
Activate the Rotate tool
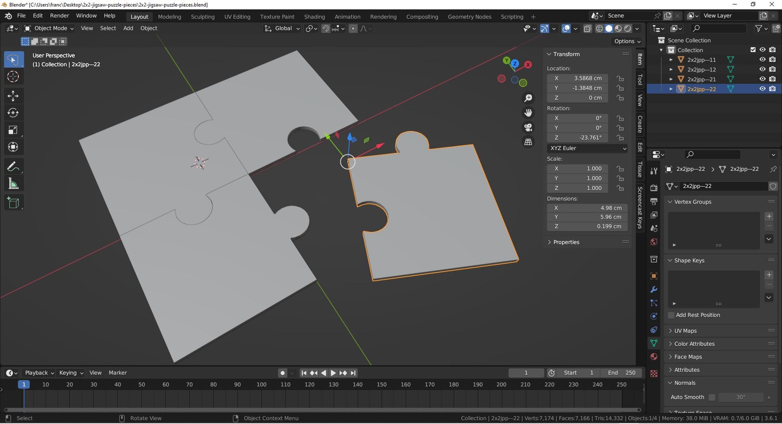13,113
